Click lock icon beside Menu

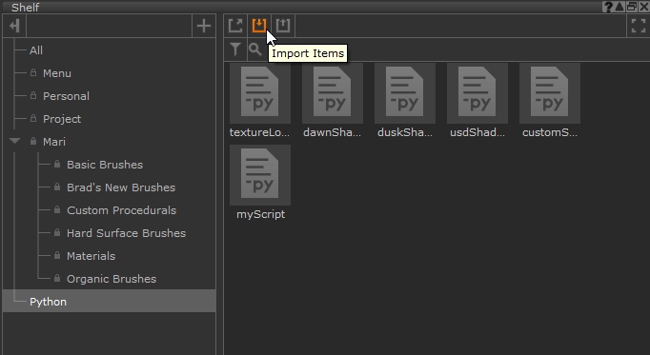tap(33, 73)
